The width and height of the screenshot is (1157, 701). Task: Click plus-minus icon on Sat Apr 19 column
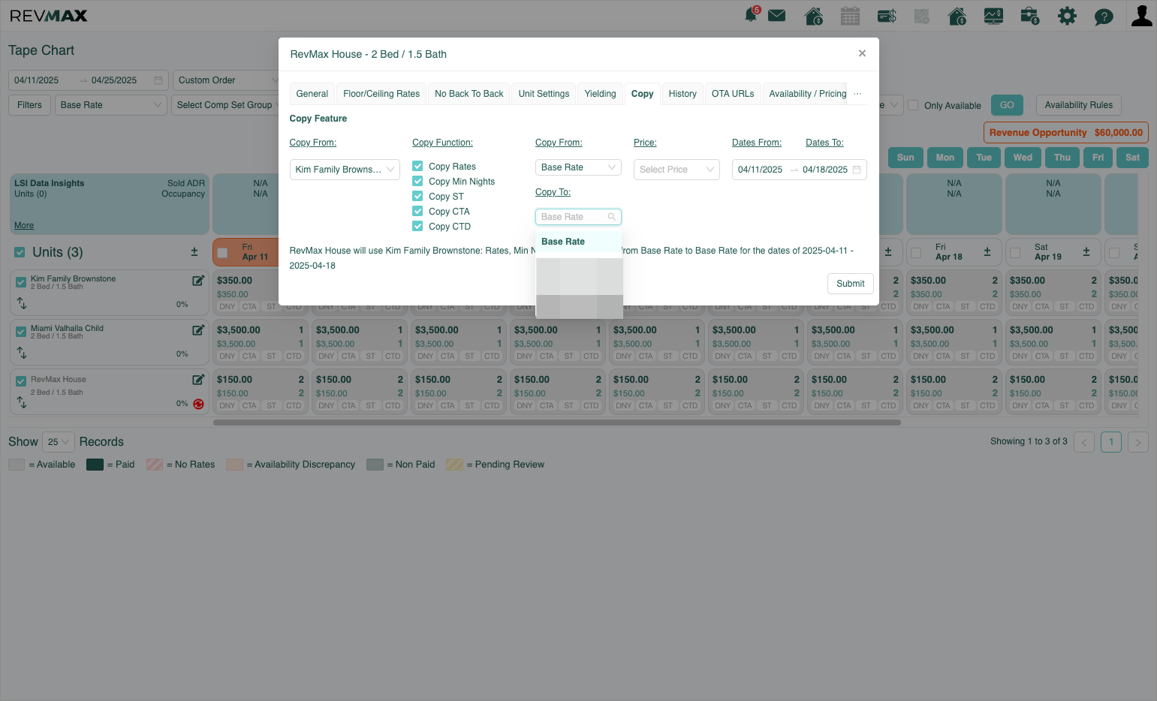click(1086, 252)
